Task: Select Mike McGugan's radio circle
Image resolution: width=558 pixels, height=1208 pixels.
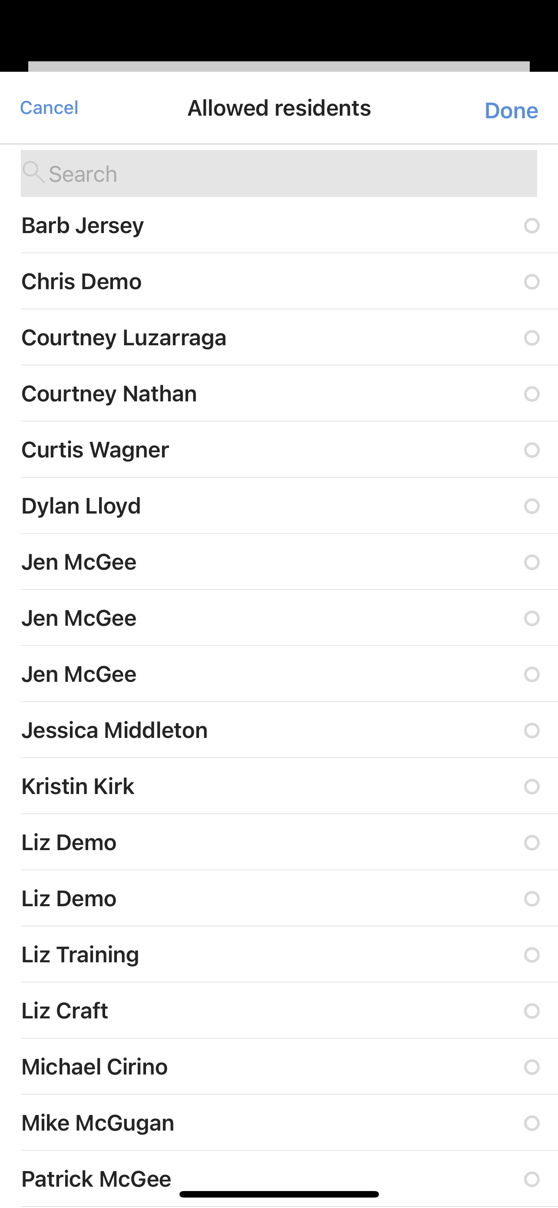Action: (x=531, y=1123)
